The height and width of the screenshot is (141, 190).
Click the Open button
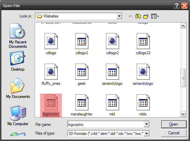[x=174, y=124]
